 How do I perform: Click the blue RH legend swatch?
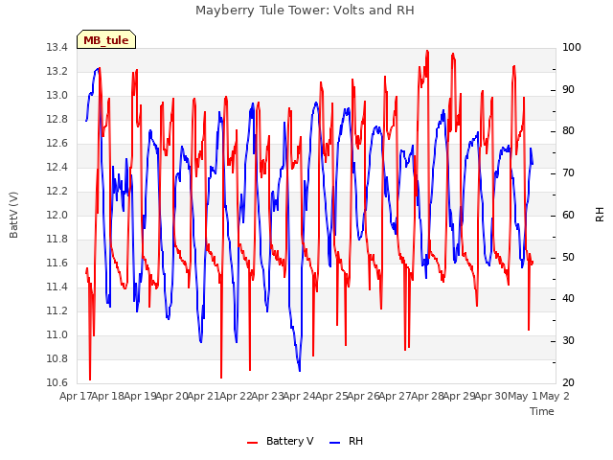334,443
